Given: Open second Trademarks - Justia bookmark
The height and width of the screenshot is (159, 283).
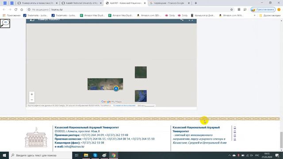Looking at the screenshot, I should point(64,15).
